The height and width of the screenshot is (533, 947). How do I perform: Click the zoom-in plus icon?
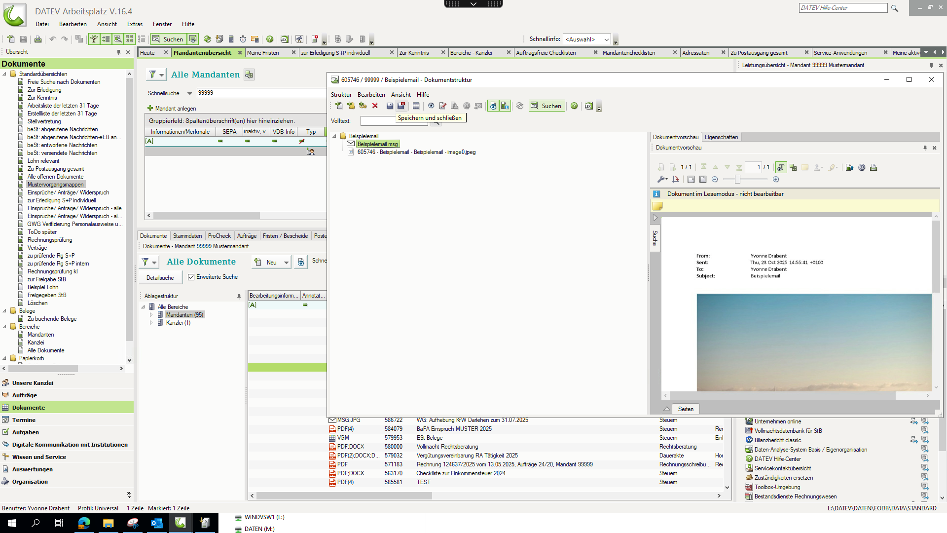tap(776, 180)
